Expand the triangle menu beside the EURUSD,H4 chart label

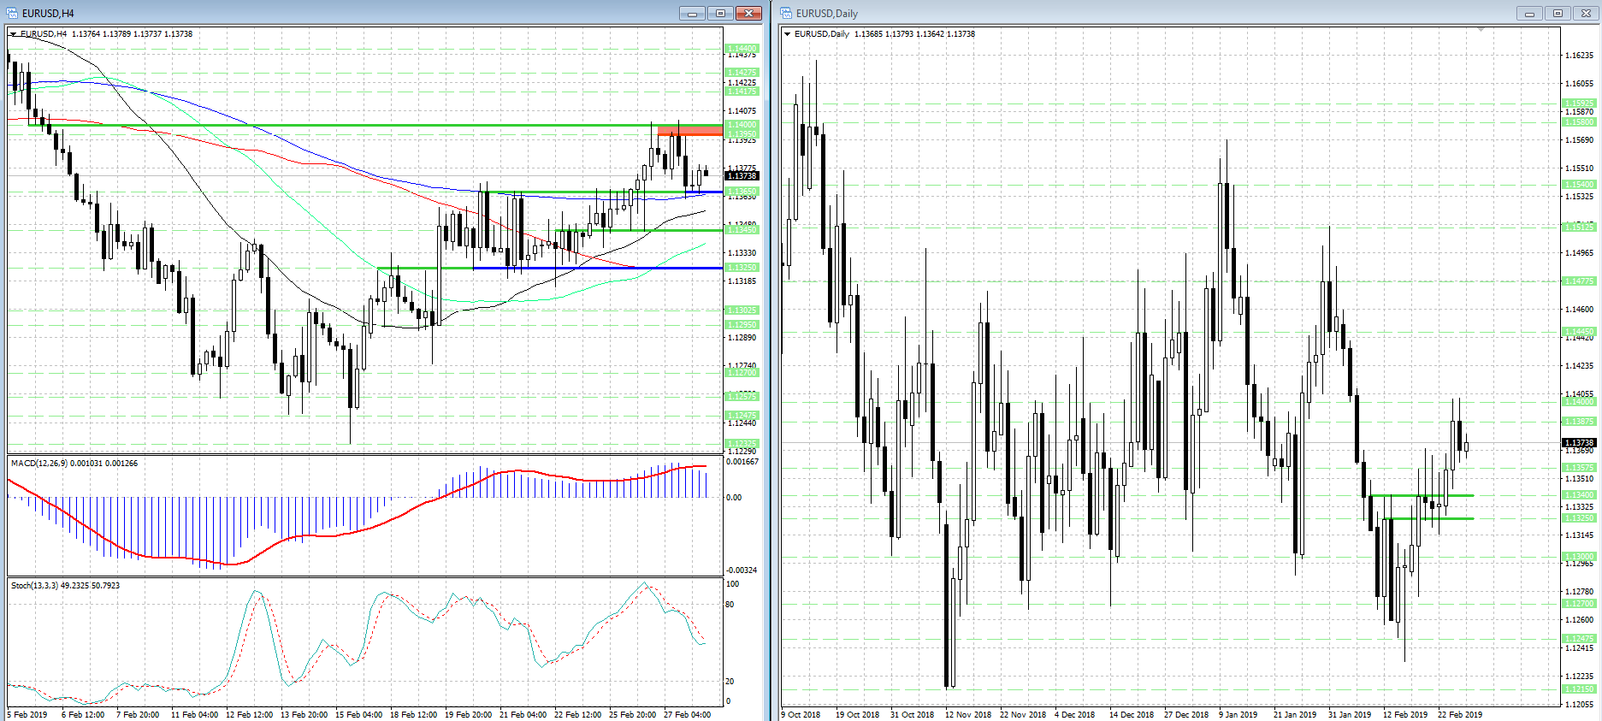tap(14, 34)
